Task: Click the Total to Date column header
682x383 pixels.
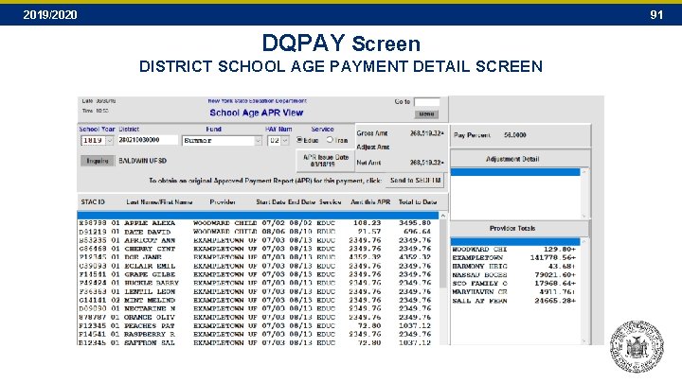Action: (x=418, y=202)
